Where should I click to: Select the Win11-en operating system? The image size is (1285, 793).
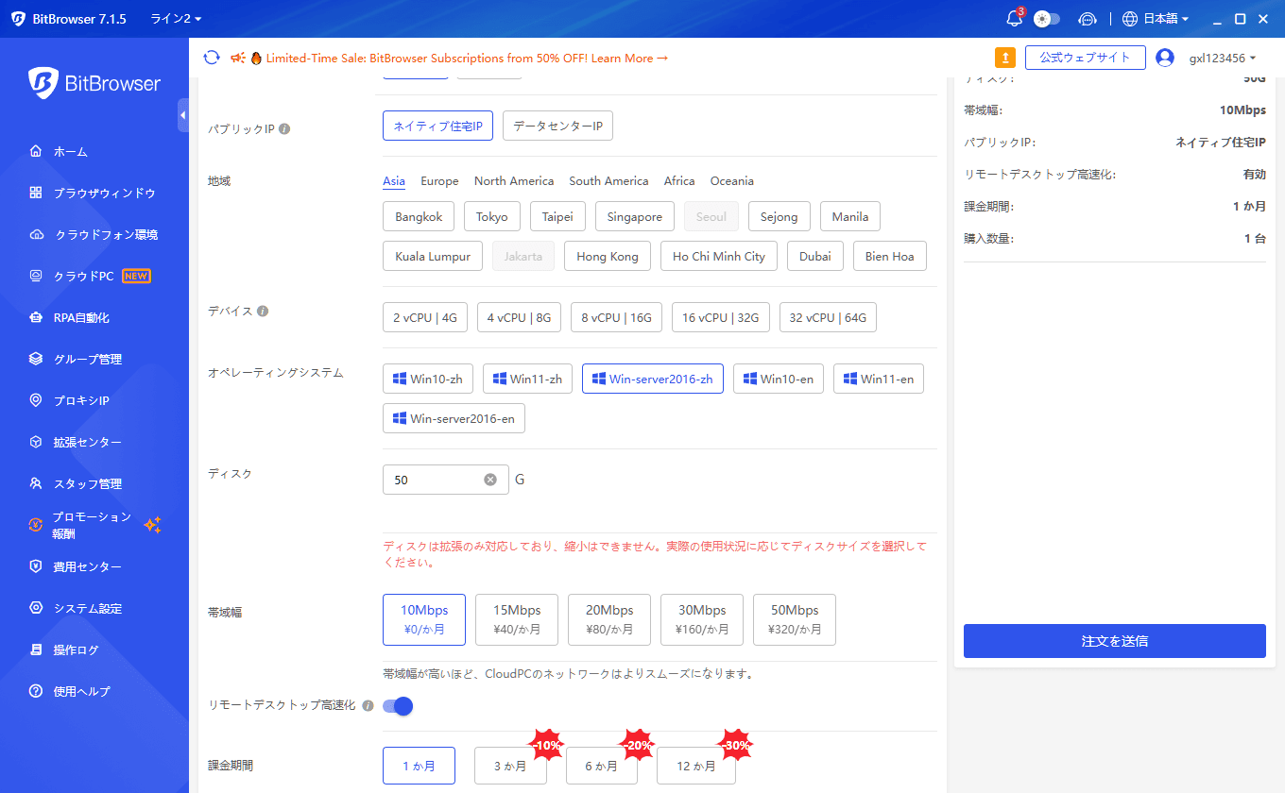[879, 379]
